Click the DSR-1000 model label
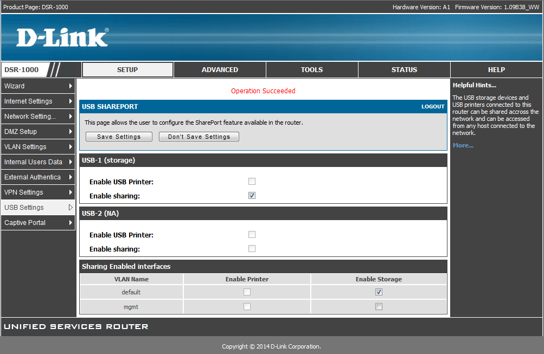Screen dimensions: 544x354 [x=22, y=70]
